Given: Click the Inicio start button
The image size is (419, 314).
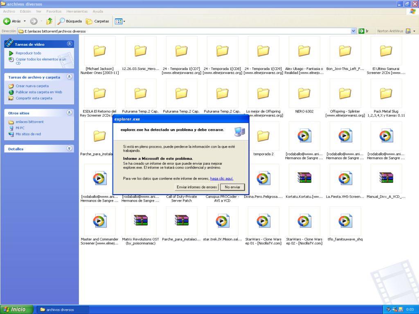Looking at the screenshot, I should click(16, 310).
